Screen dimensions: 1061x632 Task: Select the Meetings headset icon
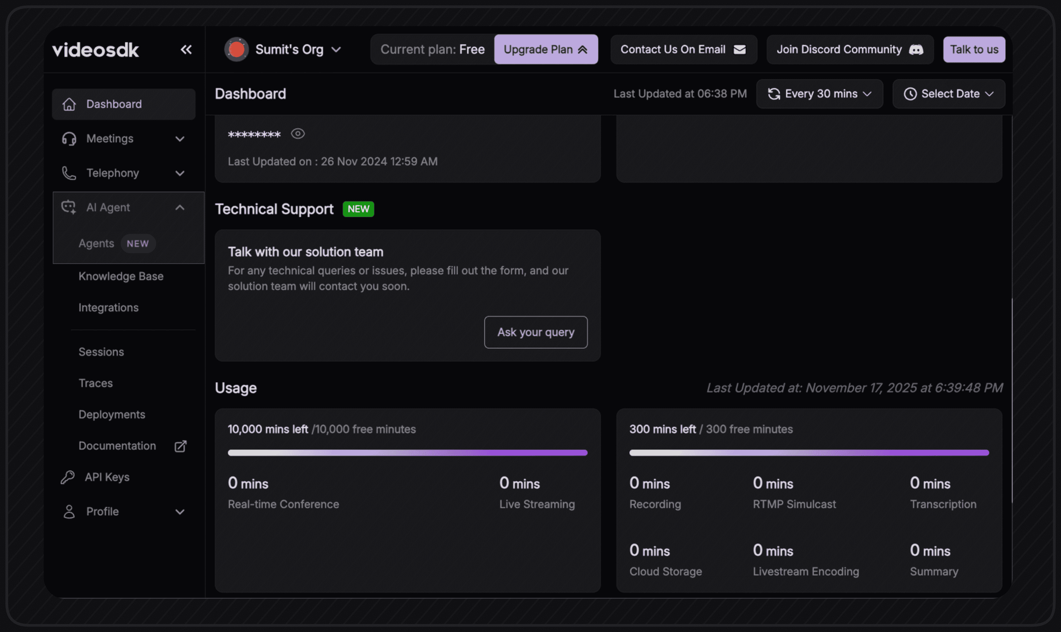[x=69, y=138]
